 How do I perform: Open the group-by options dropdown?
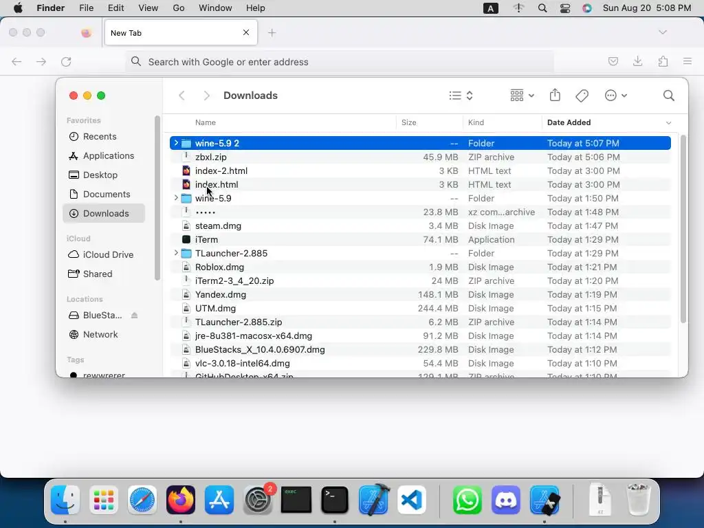pyautogui.click(x=522, y=96)
